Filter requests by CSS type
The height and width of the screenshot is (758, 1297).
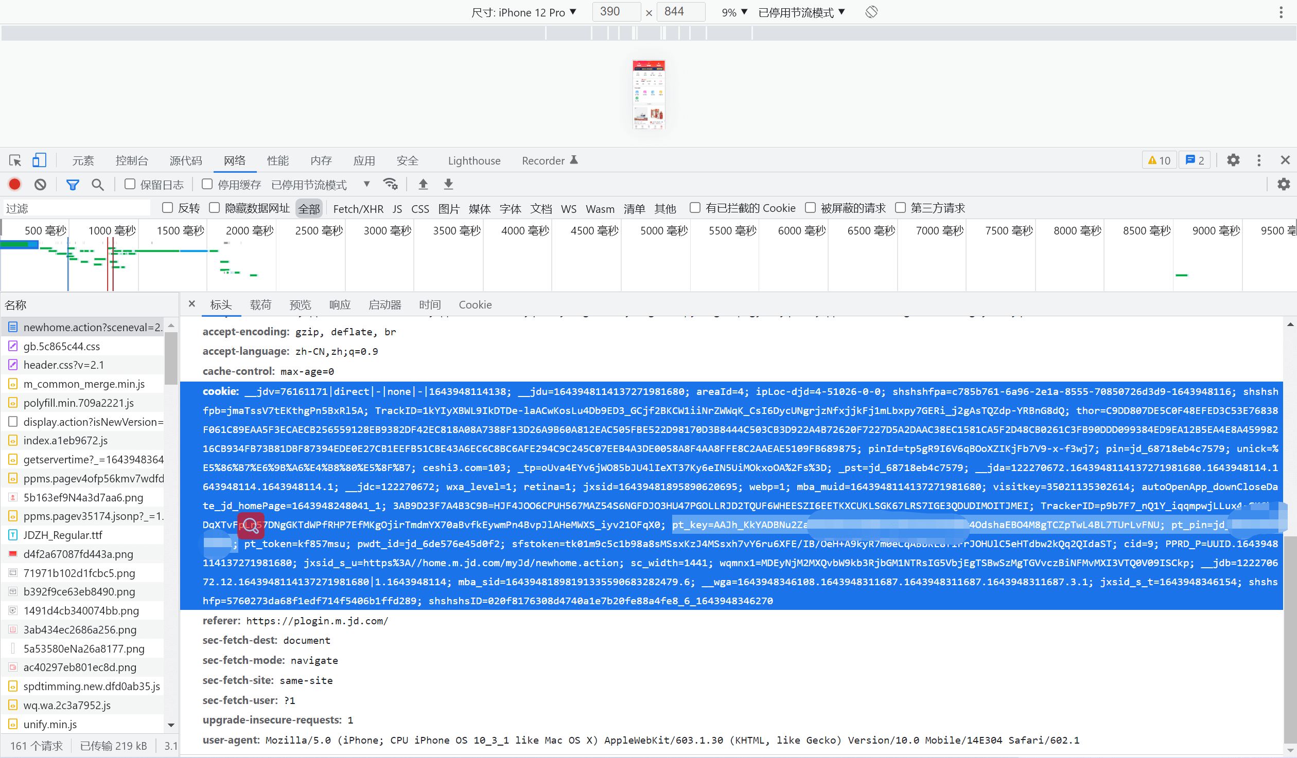point(420,208)
